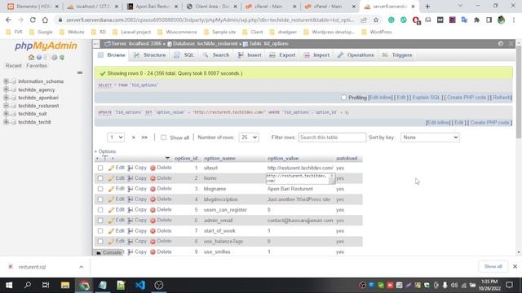Expand techitde_techit database tree

click(6, 122)
